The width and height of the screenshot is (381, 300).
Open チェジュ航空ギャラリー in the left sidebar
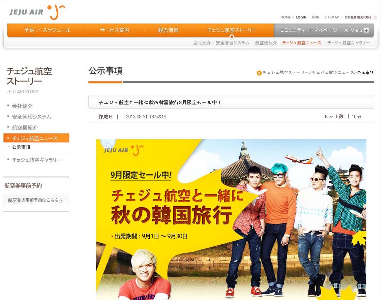tap(37, 160)
